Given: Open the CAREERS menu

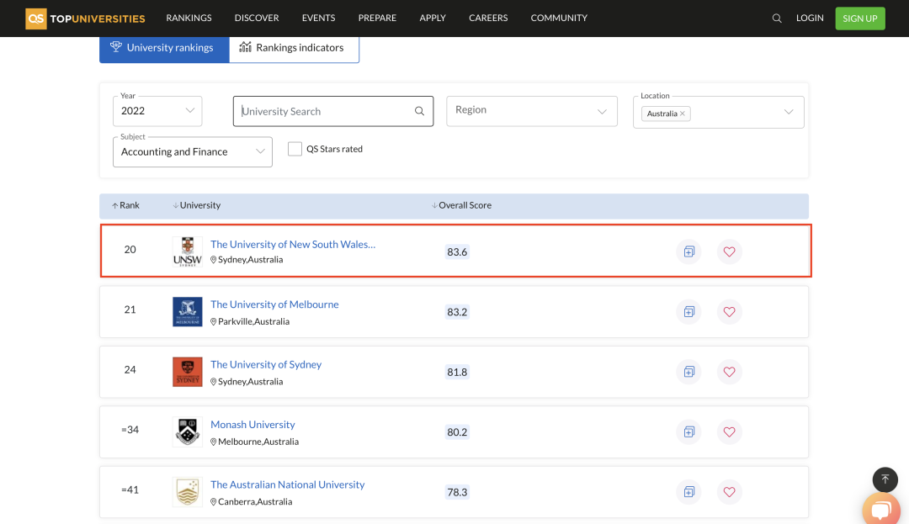Looking at the screenshot, I should 488,18.
